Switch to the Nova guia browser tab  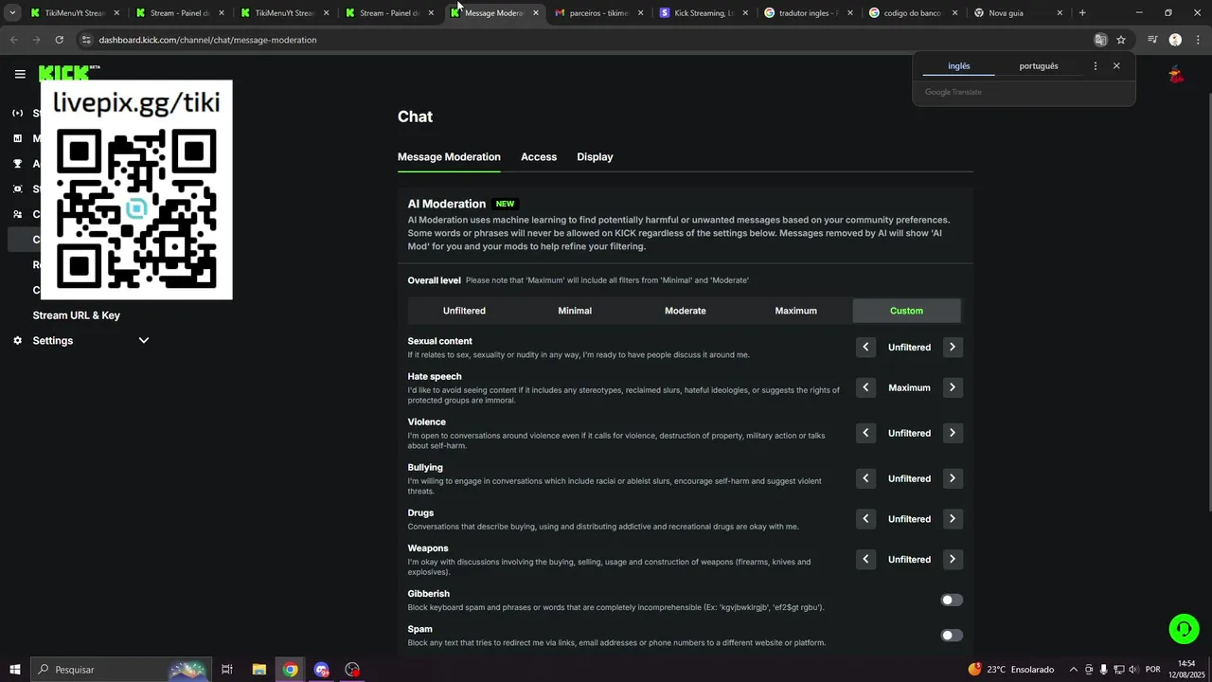(x=1018, y=13)
